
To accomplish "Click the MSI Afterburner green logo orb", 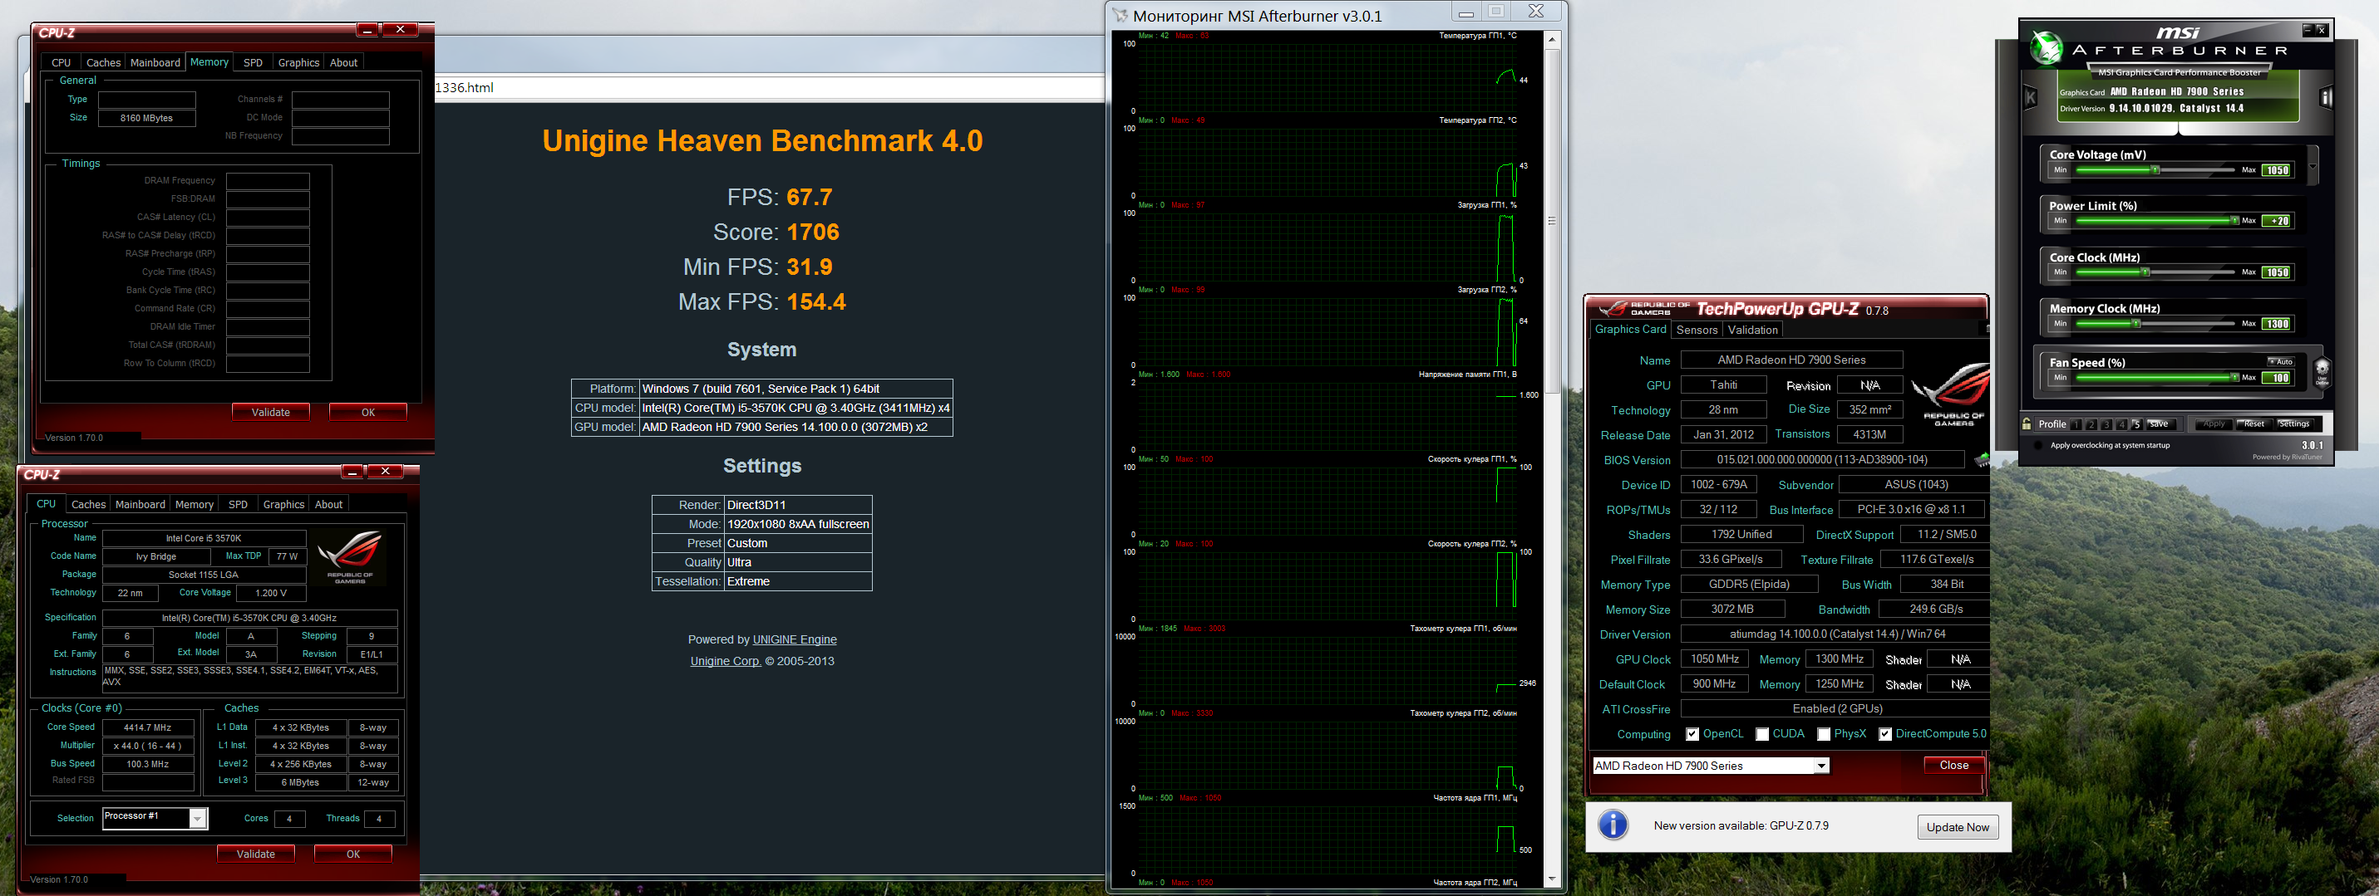I will tap(2047, 47).
